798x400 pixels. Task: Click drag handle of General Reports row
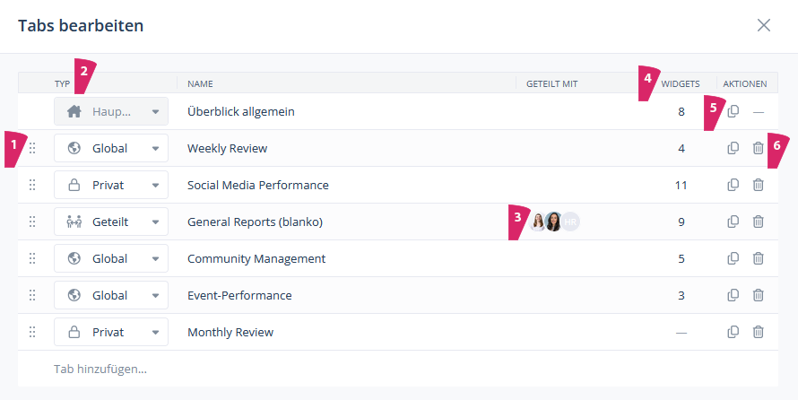32,222
